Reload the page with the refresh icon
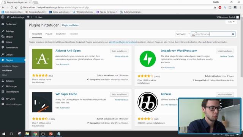This screenshot has width=243, height=137. (x=12, y=8)
